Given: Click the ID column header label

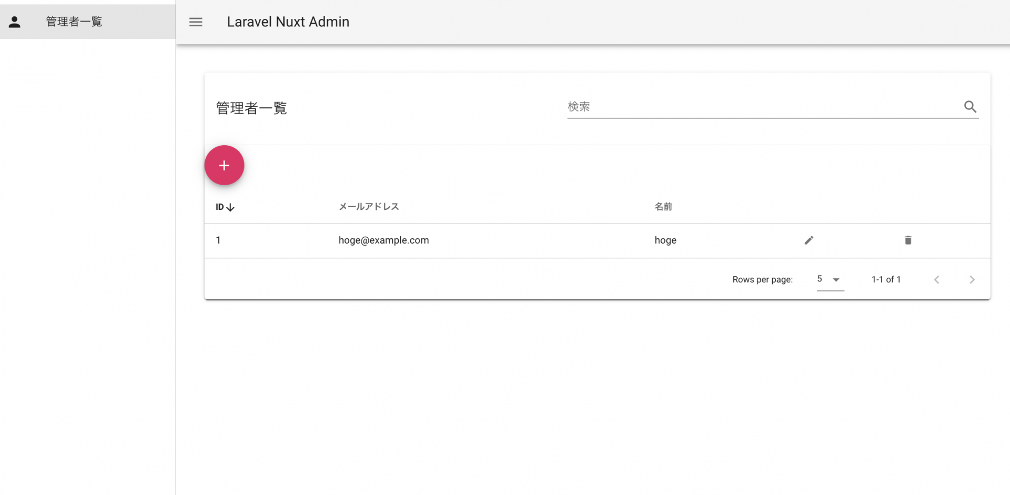Looking at the screenshot, I should [x=219, y=207].
